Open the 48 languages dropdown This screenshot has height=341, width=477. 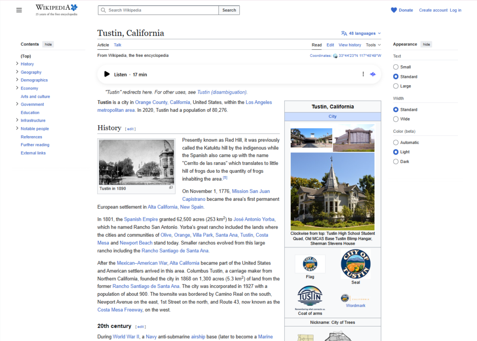361,34
